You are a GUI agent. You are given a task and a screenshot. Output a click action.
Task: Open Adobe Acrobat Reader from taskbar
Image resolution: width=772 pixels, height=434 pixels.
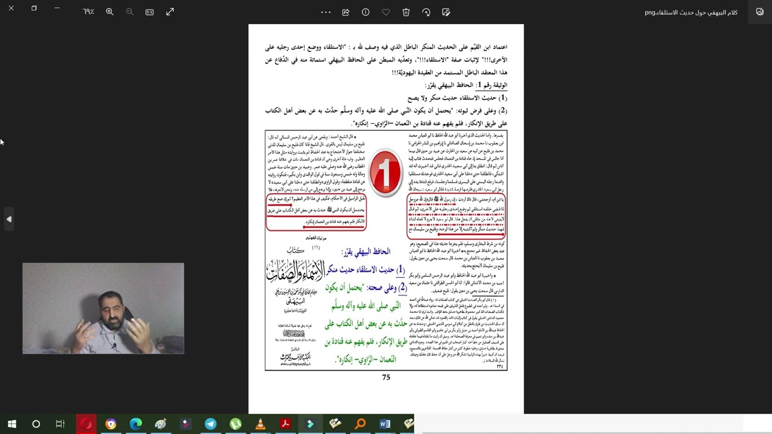[x=285, y=424]
